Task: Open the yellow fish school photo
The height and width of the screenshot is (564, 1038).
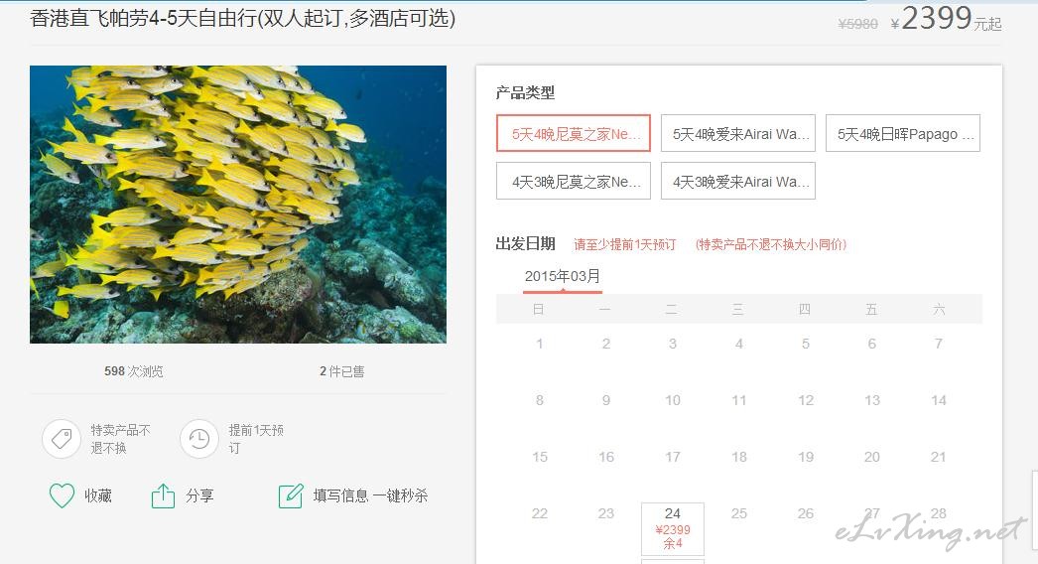Action: pyautogui.click(x=238, y=205)
